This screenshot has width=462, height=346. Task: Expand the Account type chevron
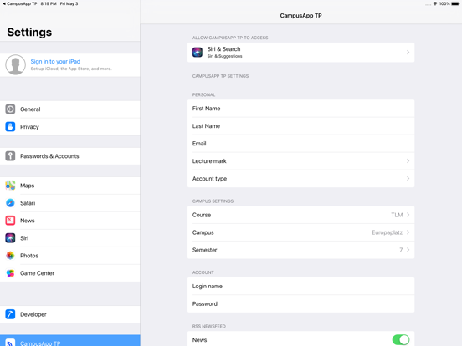coord(408,179)
